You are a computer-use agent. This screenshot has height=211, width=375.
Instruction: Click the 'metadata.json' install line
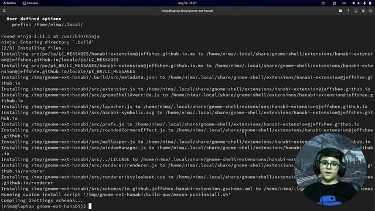[187, 80]
